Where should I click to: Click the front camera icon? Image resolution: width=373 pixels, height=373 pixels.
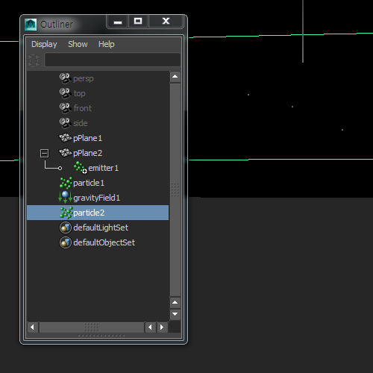pos(66,108)
